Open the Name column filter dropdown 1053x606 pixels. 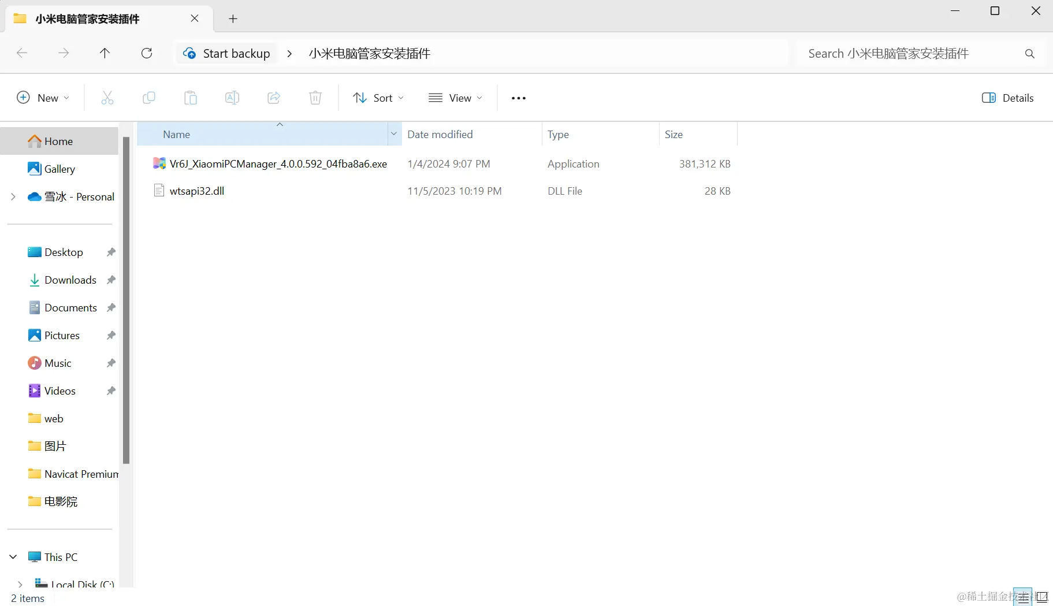click(x=394, y=134)
